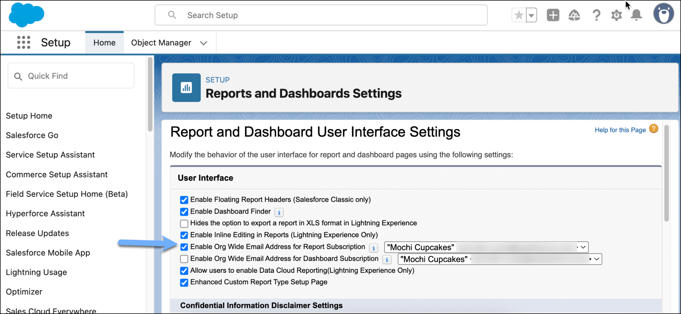Open notifications via the bell icon

[636, 15]
